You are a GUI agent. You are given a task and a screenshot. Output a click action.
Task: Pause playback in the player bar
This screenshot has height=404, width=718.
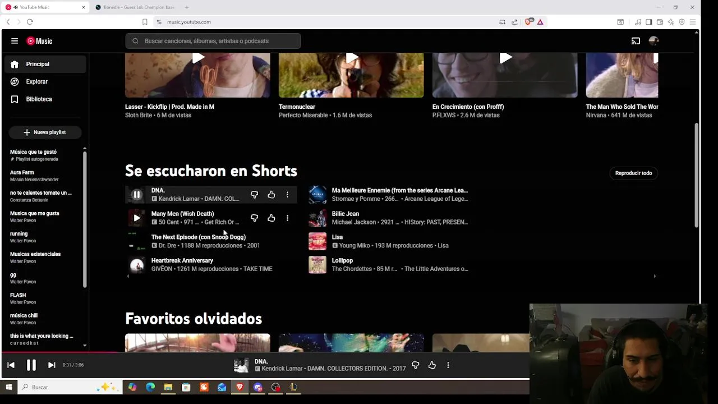[x=31, y=365]
